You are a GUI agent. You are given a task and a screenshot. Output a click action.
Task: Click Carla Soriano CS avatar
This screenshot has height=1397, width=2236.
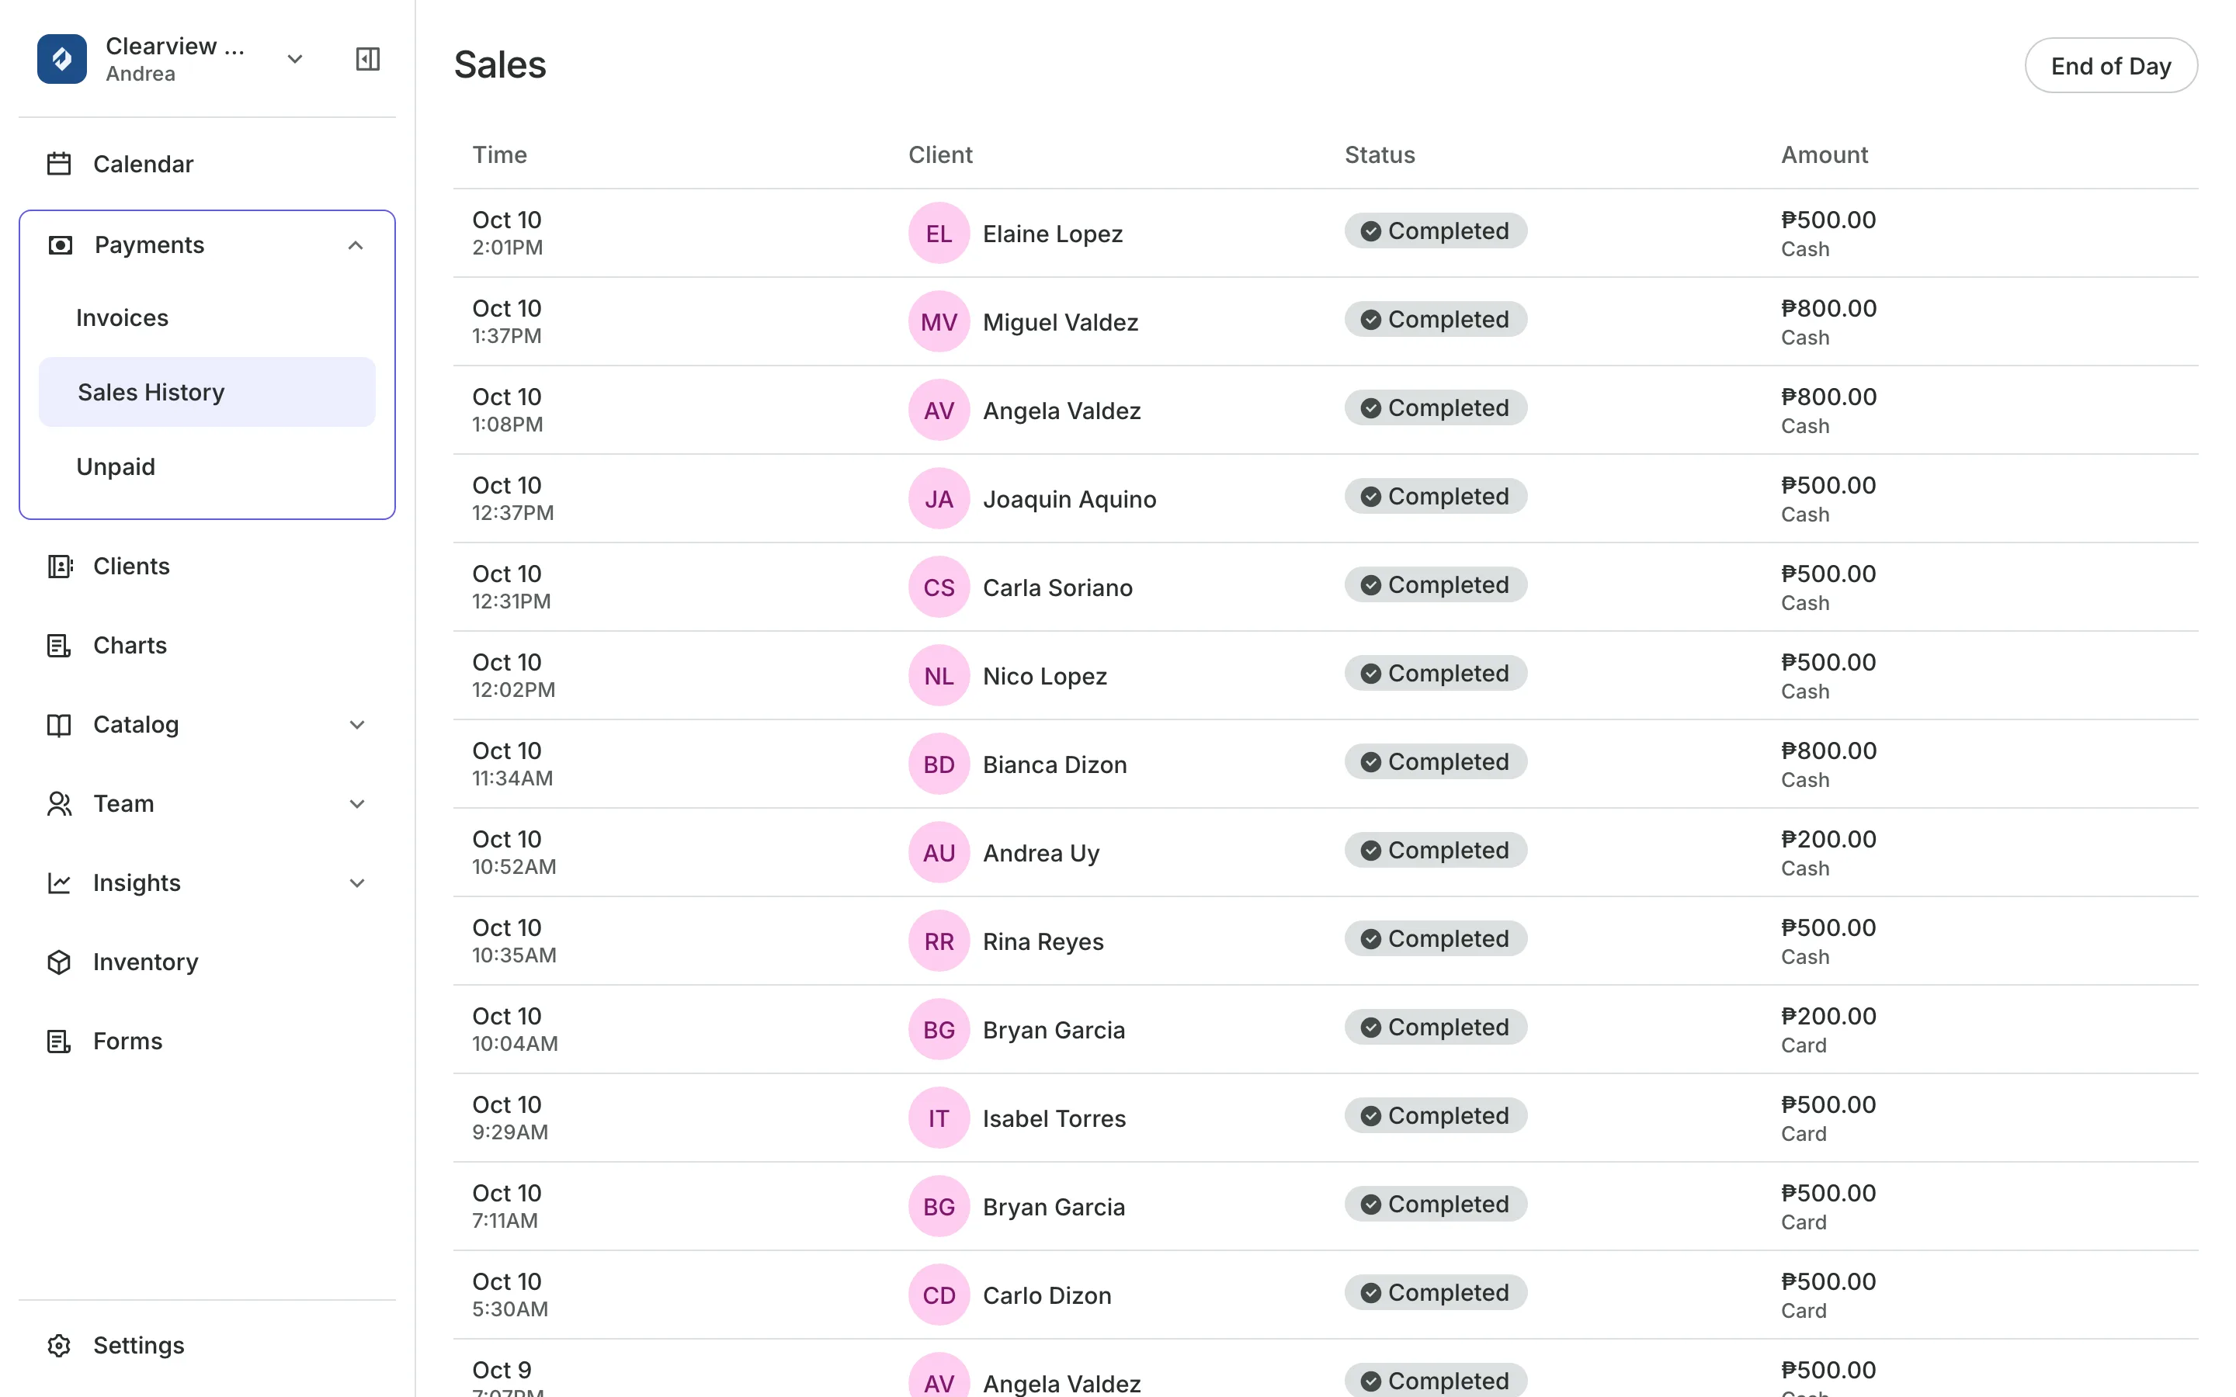(939, 587)
